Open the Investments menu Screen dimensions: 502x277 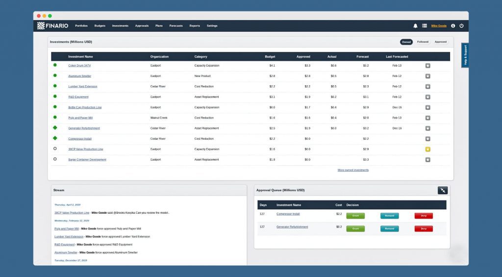(x=120, y=26)
